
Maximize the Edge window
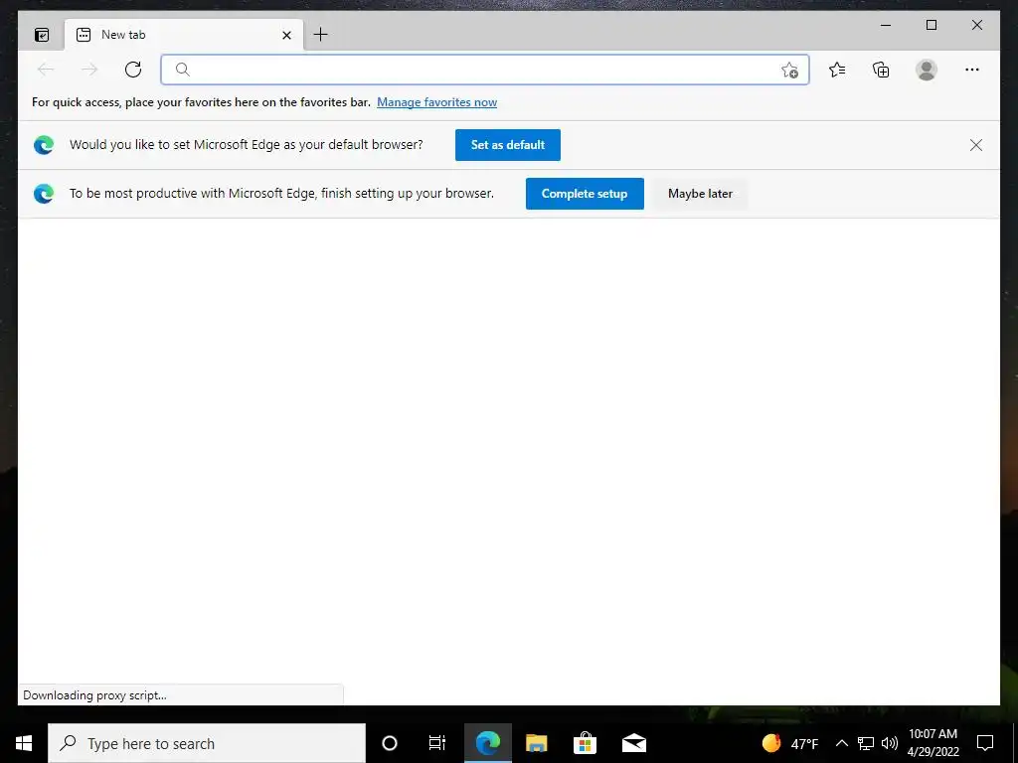coord(931,25)
